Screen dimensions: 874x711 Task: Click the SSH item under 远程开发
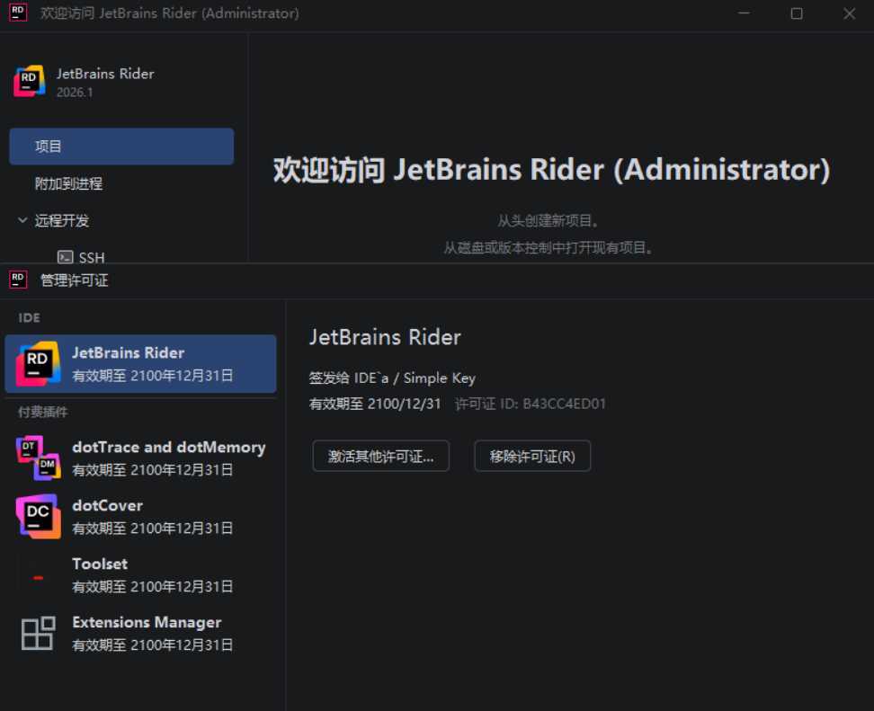coord(92,257)
